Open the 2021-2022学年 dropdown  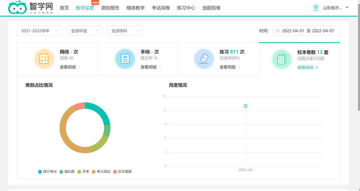39,31
